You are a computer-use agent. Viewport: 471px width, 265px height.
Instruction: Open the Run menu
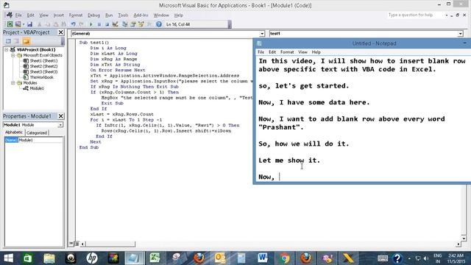coord(109,15)
